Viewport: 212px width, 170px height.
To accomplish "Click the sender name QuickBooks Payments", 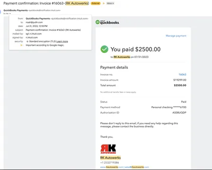I will pos(16,10).
